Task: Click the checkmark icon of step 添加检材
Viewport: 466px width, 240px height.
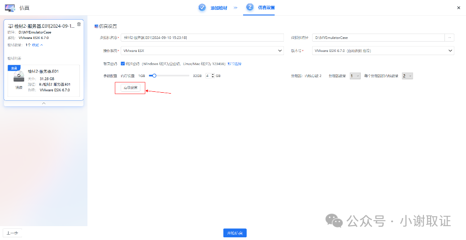Action: (x=202, y=8)
